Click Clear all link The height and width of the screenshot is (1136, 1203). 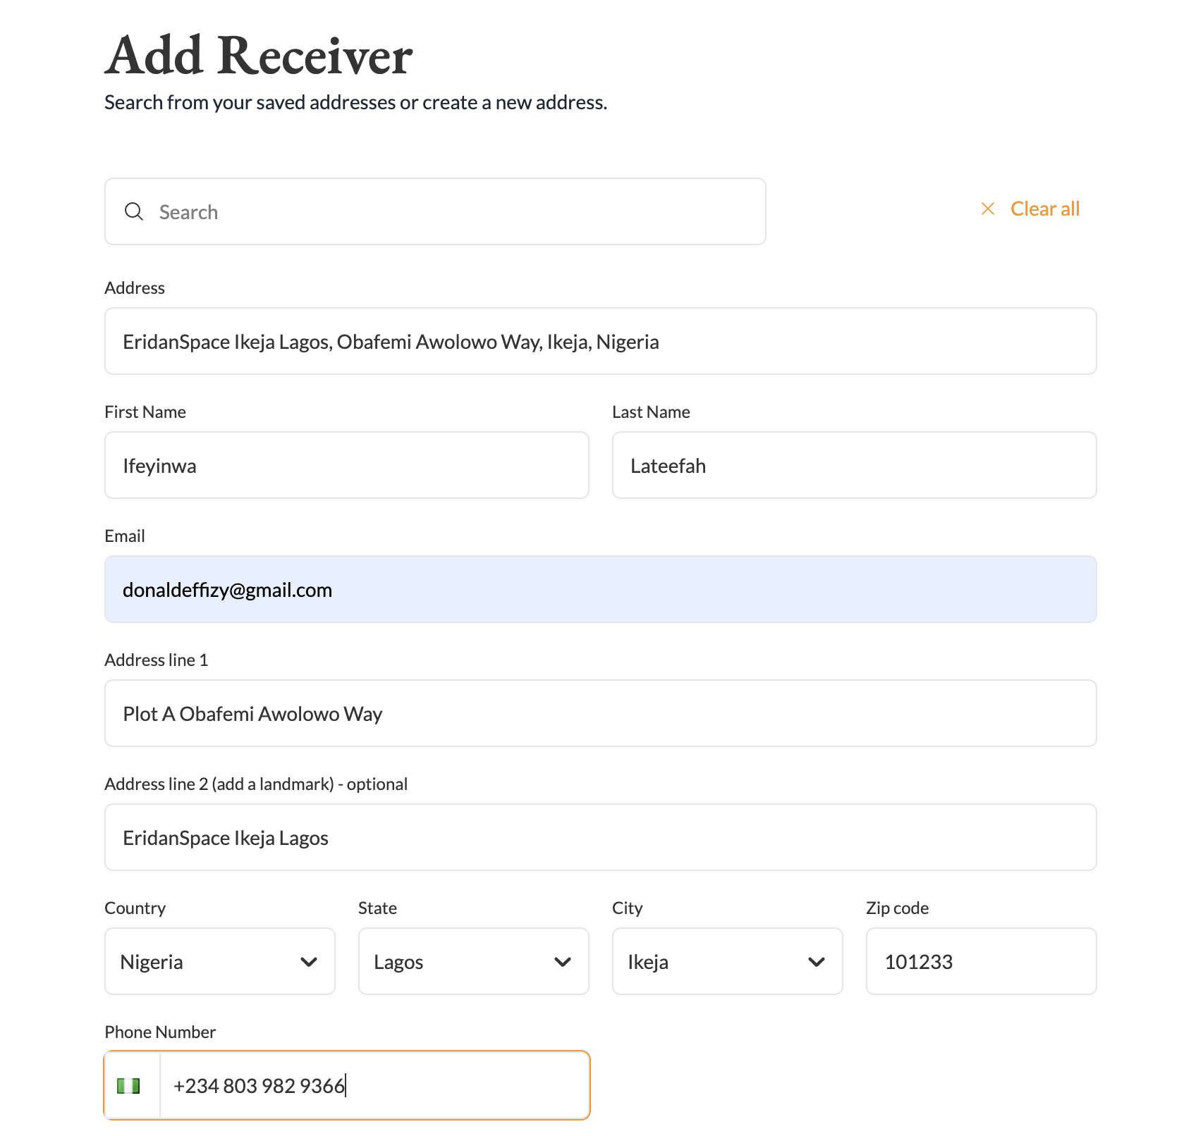pyautogui.click(x=1045, y=209)
